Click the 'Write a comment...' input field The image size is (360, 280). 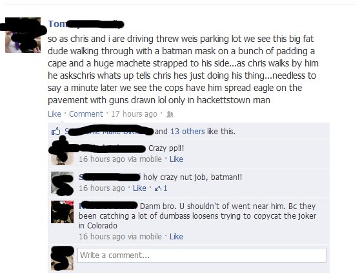pyautogui.click(x=202, y=255)
